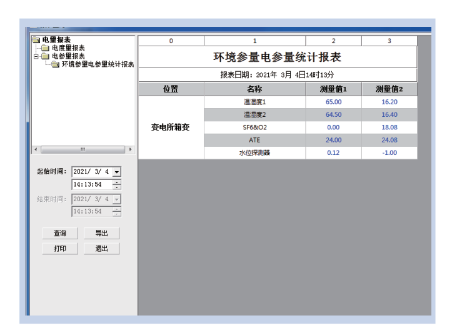This screenshot has height=333, width=452.
Task: Click the tree scrollbar left arrow
Action: pos(35,149)
